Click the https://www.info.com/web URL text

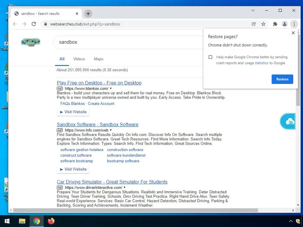coord(87,130)
